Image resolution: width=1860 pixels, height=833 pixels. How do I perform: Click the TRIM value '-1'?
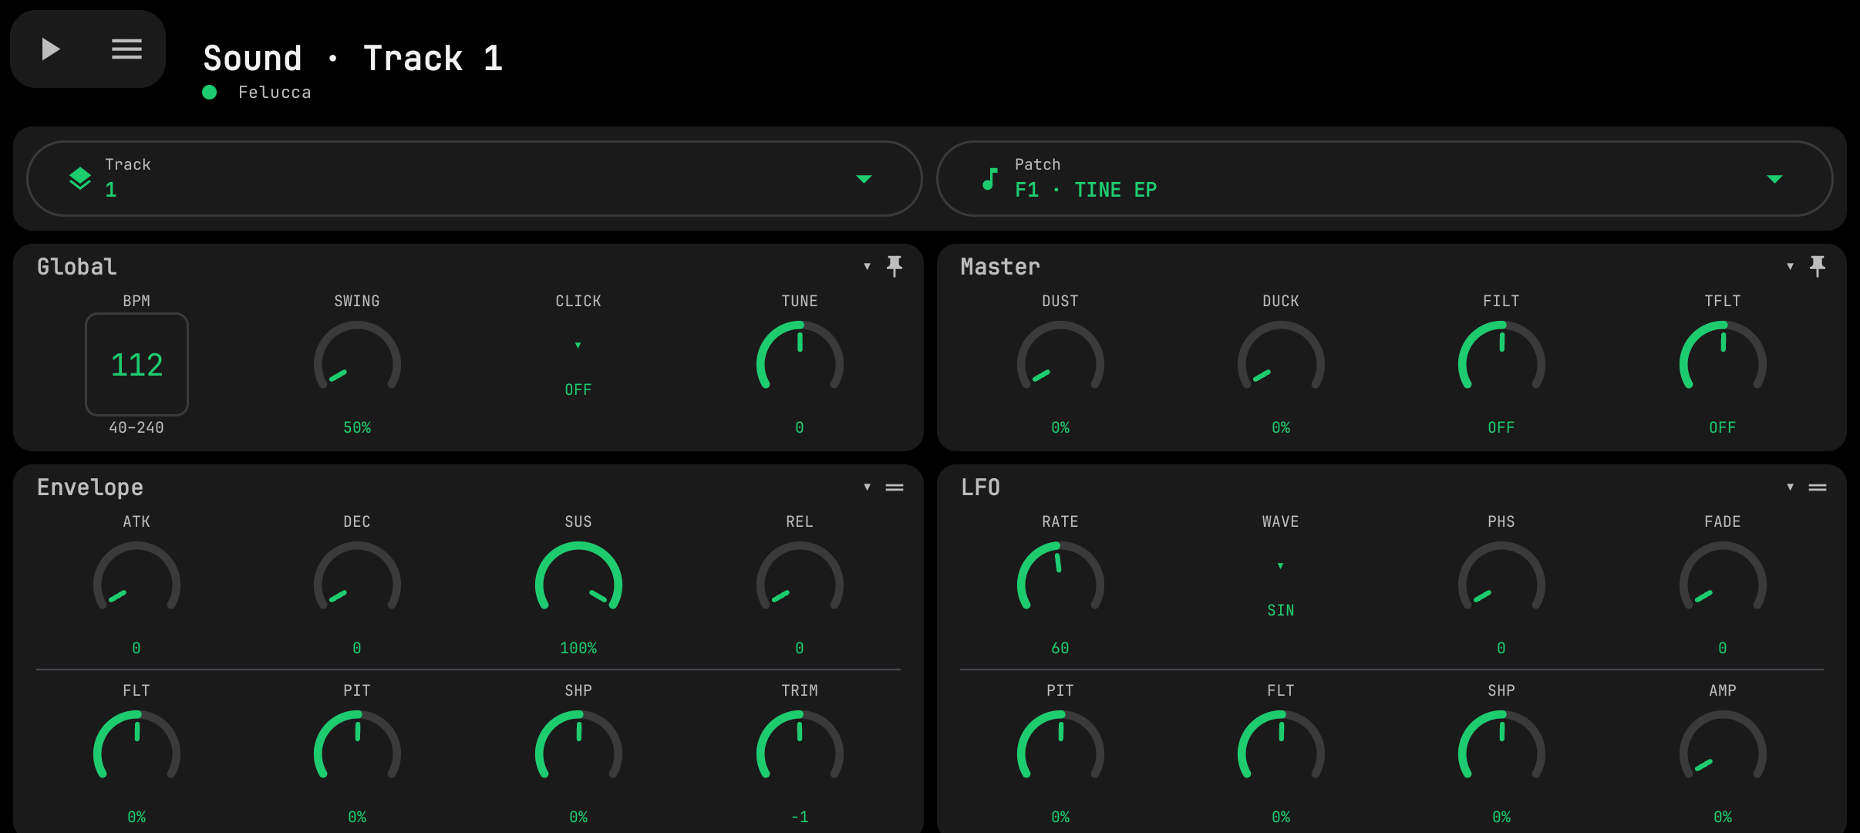(800, 817)
